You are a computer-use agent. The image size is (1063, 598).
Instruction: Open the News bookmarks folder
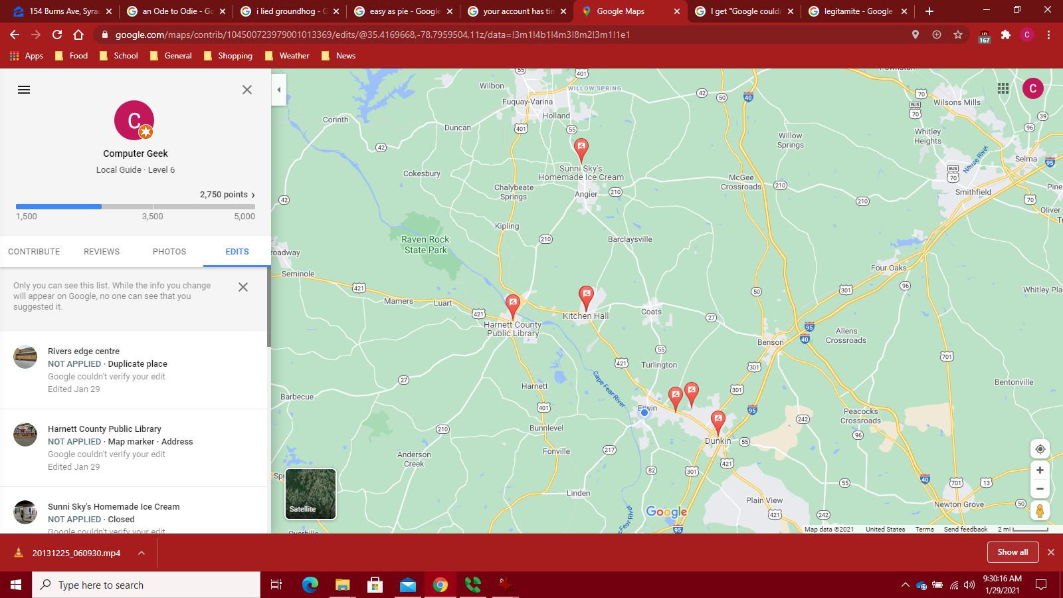338,56
